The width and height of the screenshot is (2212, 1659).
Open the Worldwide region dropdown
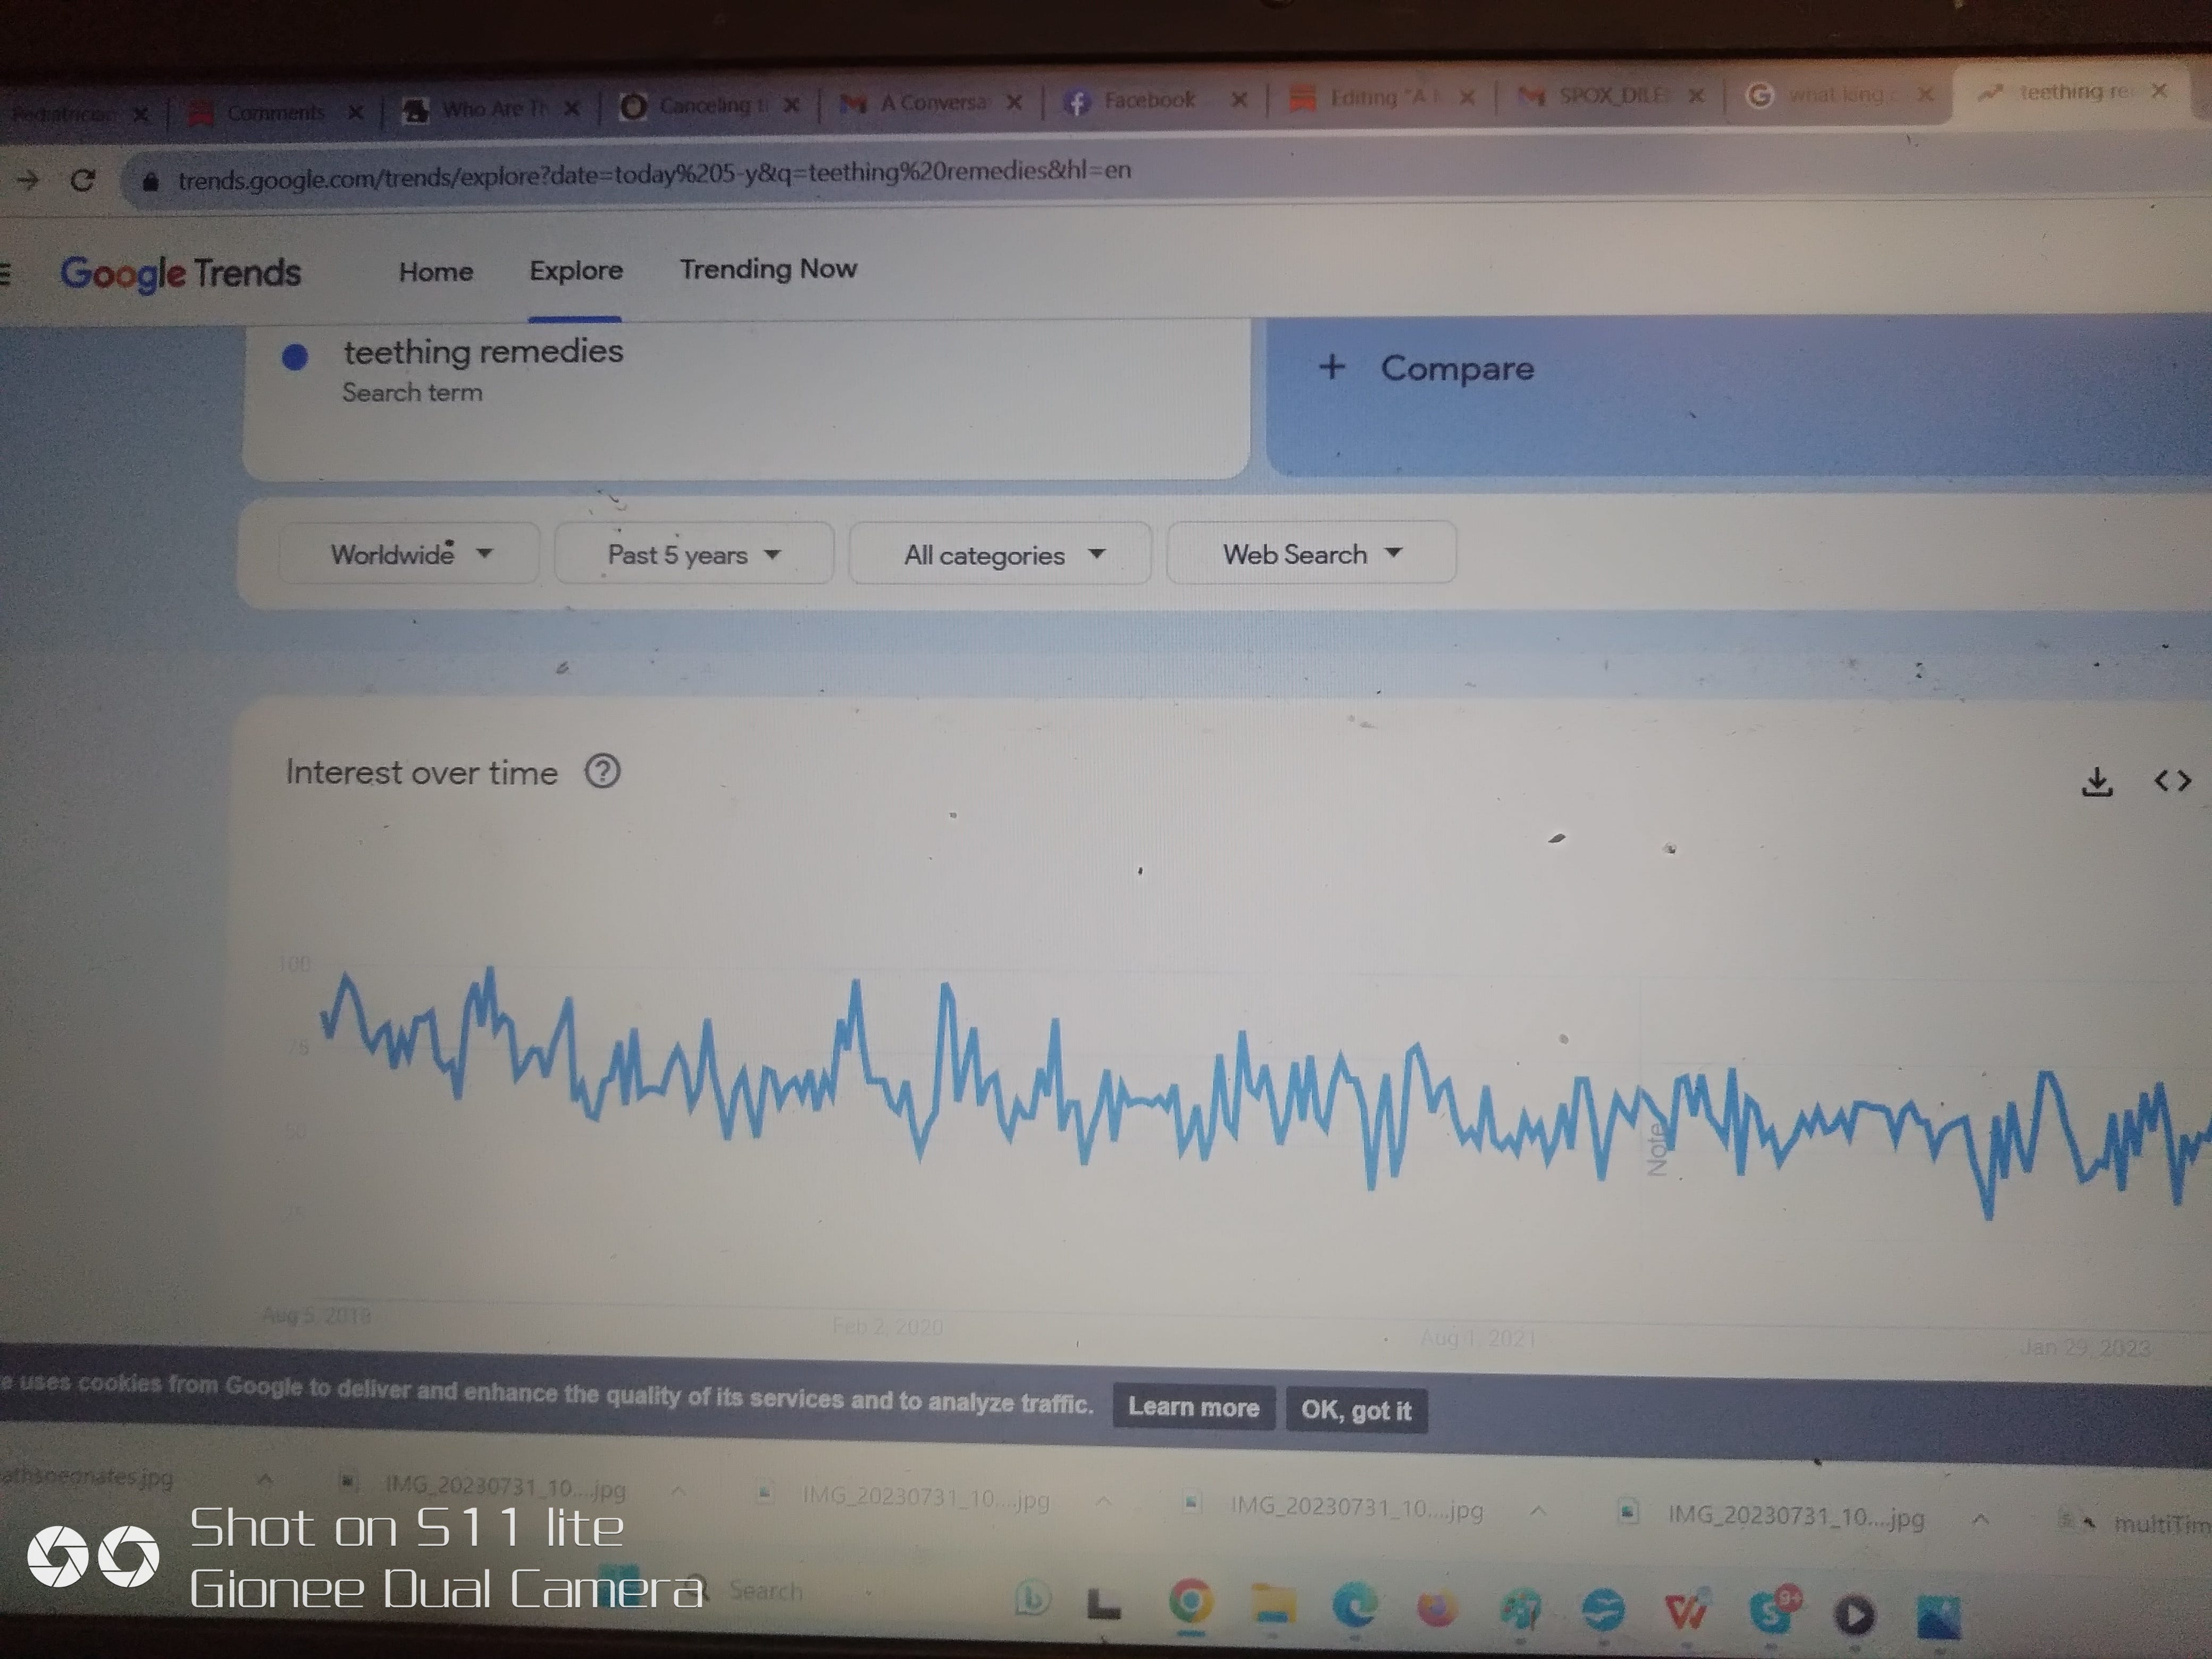[x=409, y=553]
